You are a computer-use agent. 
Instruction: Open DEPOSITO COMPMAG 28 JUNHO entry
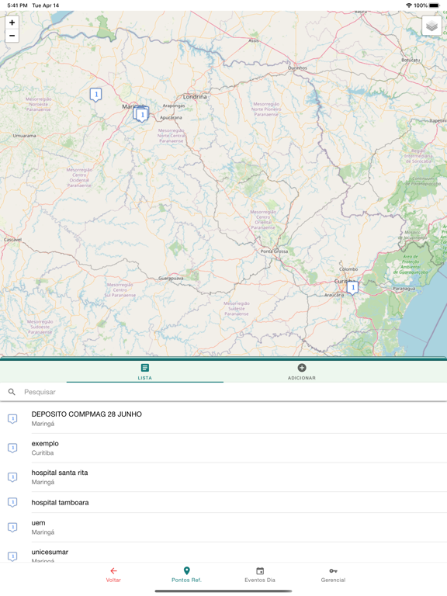click(223, 419)
